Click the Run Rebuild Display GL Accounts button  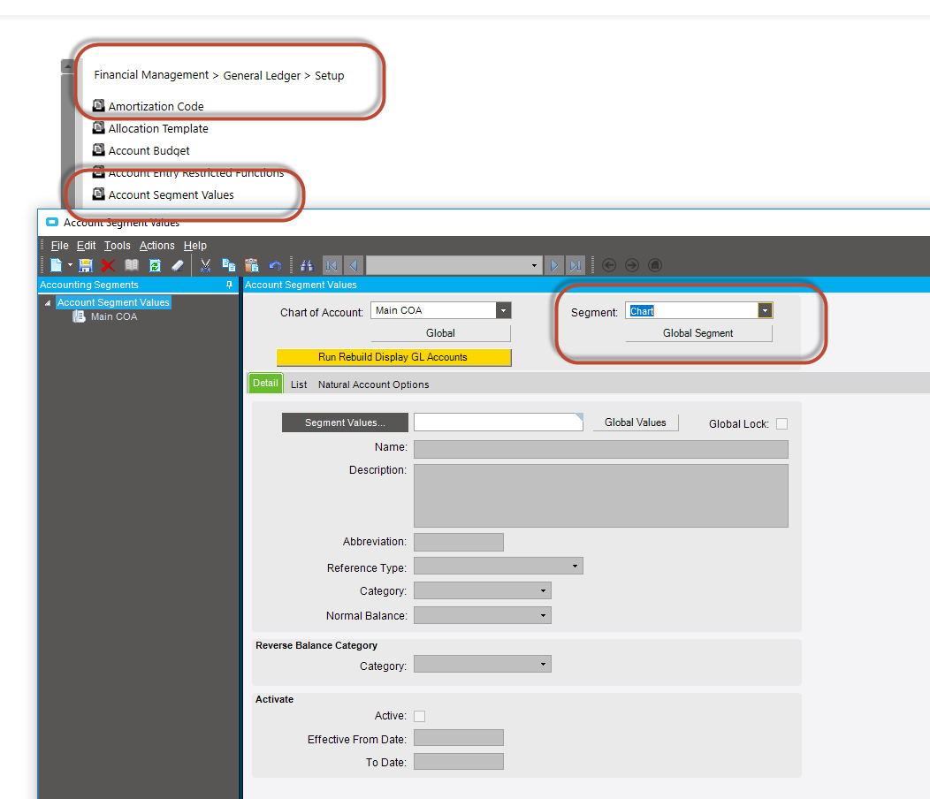(x=394, y=357)
